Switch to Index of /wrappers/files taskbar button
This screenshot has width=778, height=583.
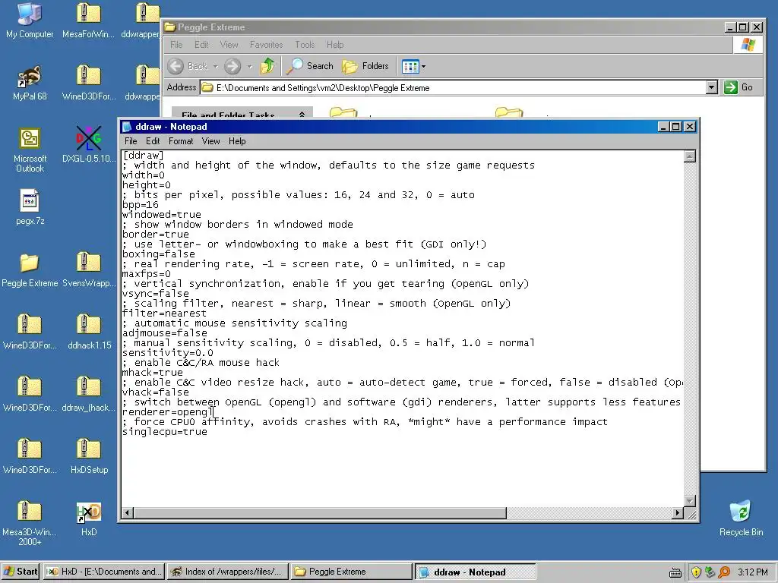[227, 572]
